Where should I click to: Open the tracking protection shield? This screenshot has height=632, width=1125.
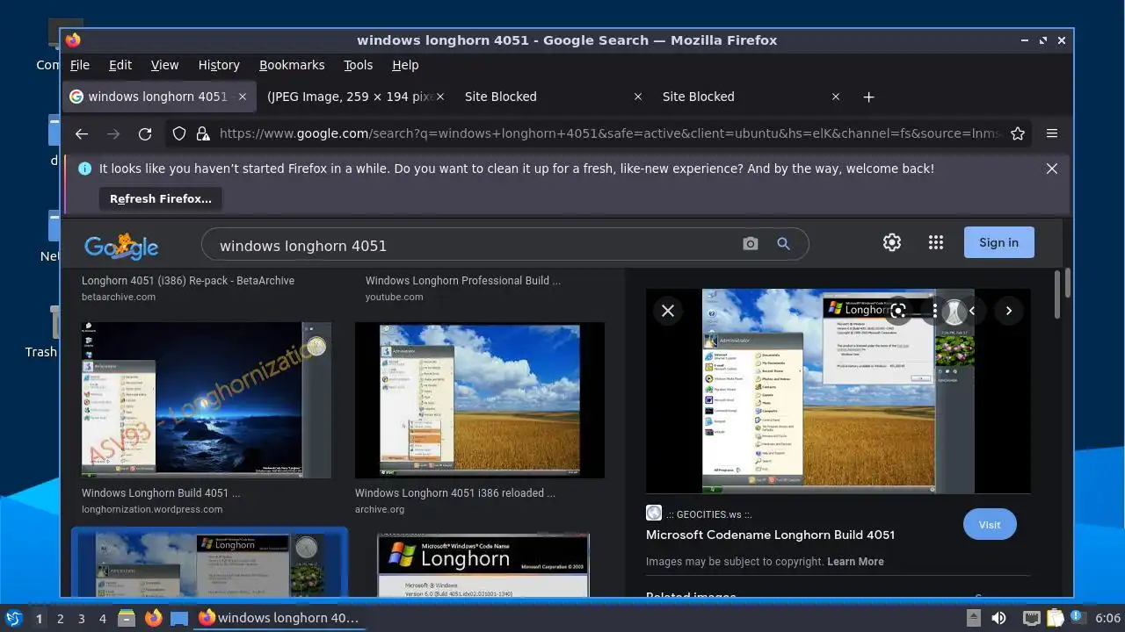click(x=179, y=133)
